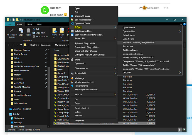This screenshot has height=135, width=192.
Task: Click the WinMerge icon
Action: (72, 78)
